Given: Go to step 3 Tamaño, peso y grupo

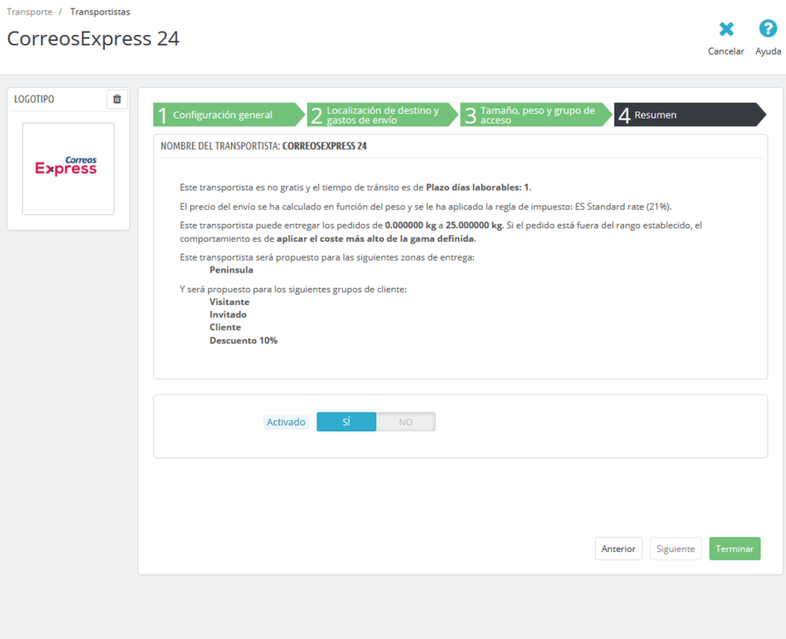Looking at the screenshot, I should coord(533,114).
